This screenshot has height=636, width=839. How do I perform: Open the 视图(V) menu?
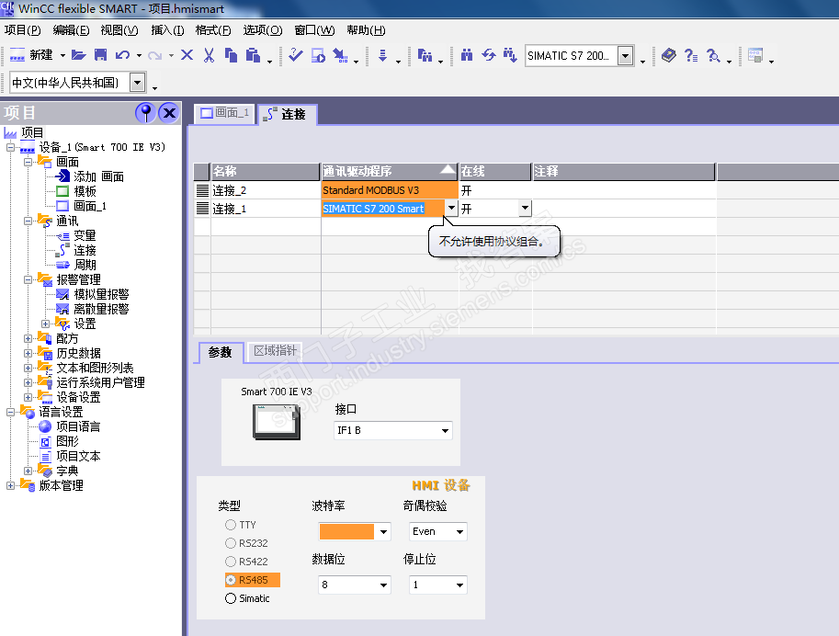[x=119, y=30]
